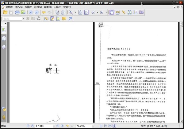Screen dimensions: 184x129
Task: Open the Bookmarks panel in sidebar
Action: [x=4, y=30]
